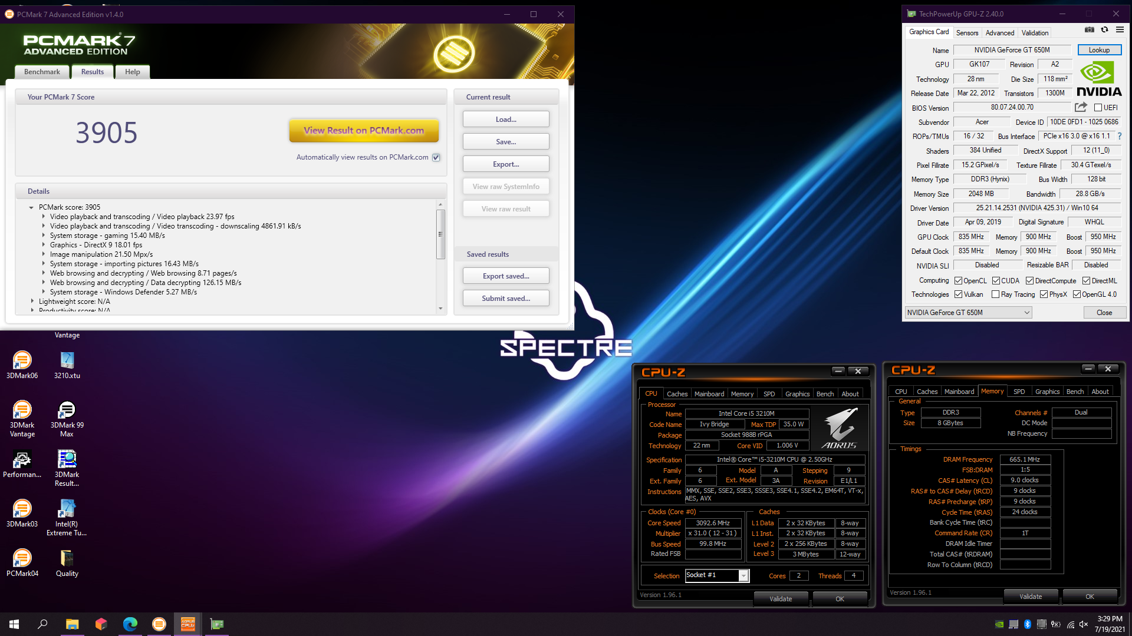Toggle DirectML checkbox

pyautogui.click(x=1087, y=281)
